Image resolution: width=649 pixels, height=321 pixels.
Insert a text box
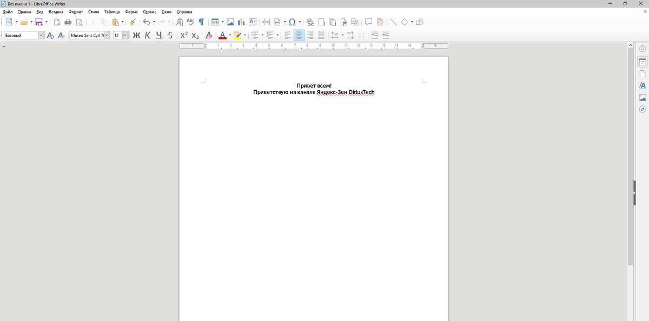(253, 22)
